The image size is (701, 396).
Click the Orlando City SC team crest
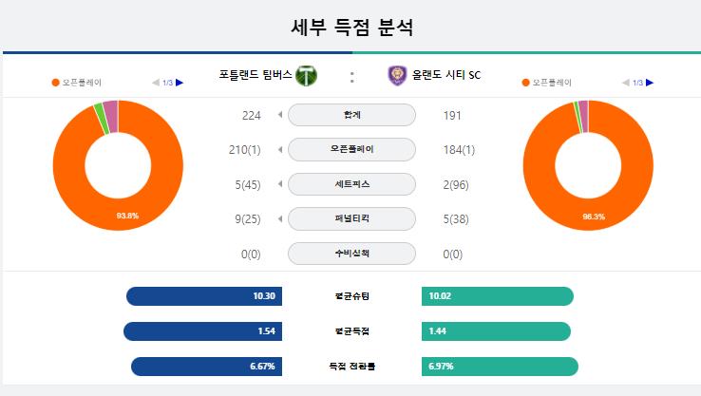tap(397, 75)
